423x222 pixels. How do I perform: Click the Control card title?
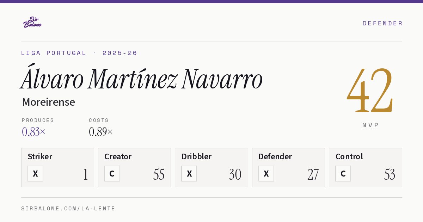click(x=349, y=156)
